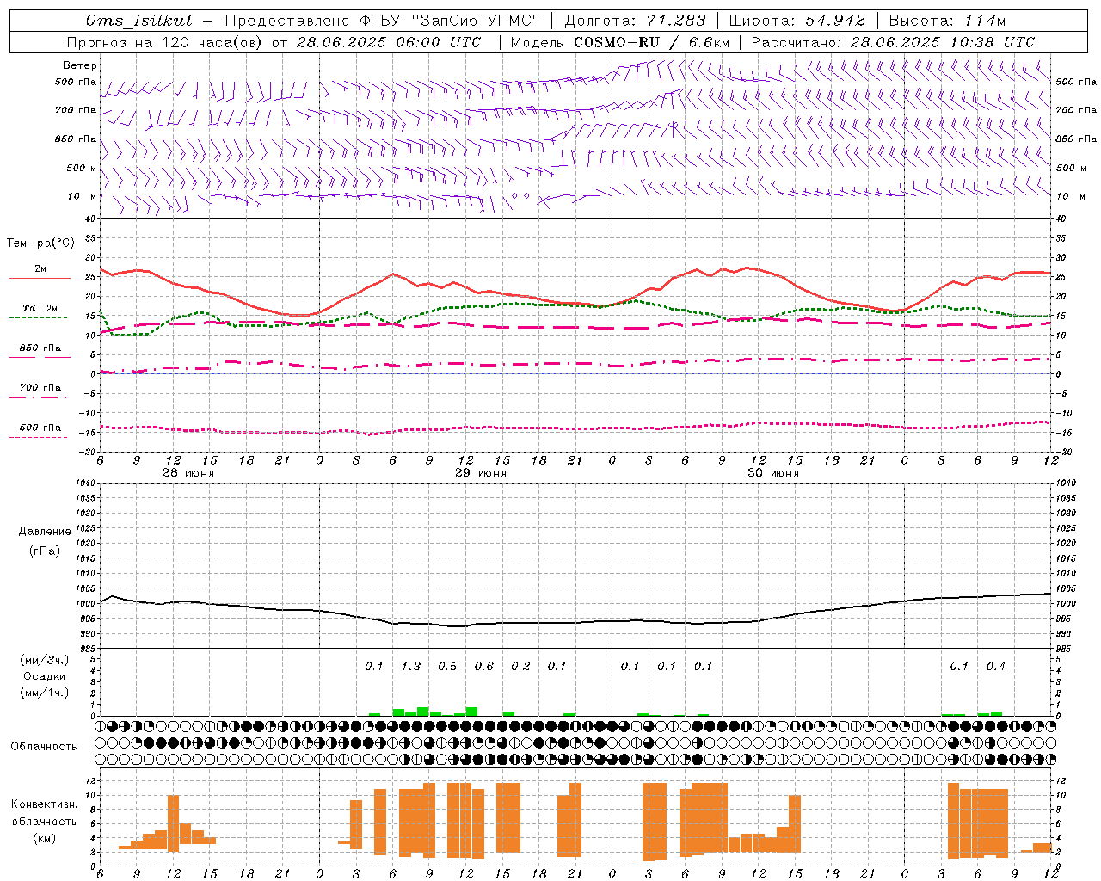Select the 30 июня date label
Image resolution: width=1101 pixels, height=881 pixels.
tap(773, 473)
